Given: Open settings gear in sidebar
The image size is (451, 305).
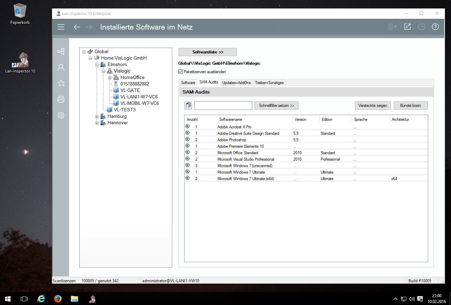Looking at the screenshot, I should (61, 115).
